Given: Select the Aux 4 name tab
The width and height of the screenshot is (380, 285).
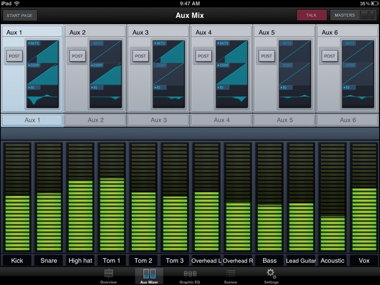Looking at the screenshot, I should coord(221,120).
